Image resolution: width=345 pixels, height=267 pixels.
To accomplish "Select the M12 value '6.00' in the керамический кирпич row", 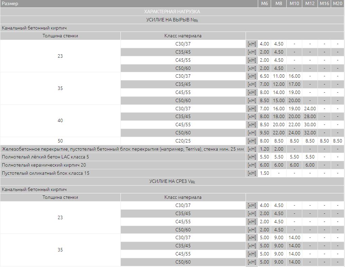I will click(310, 165).
